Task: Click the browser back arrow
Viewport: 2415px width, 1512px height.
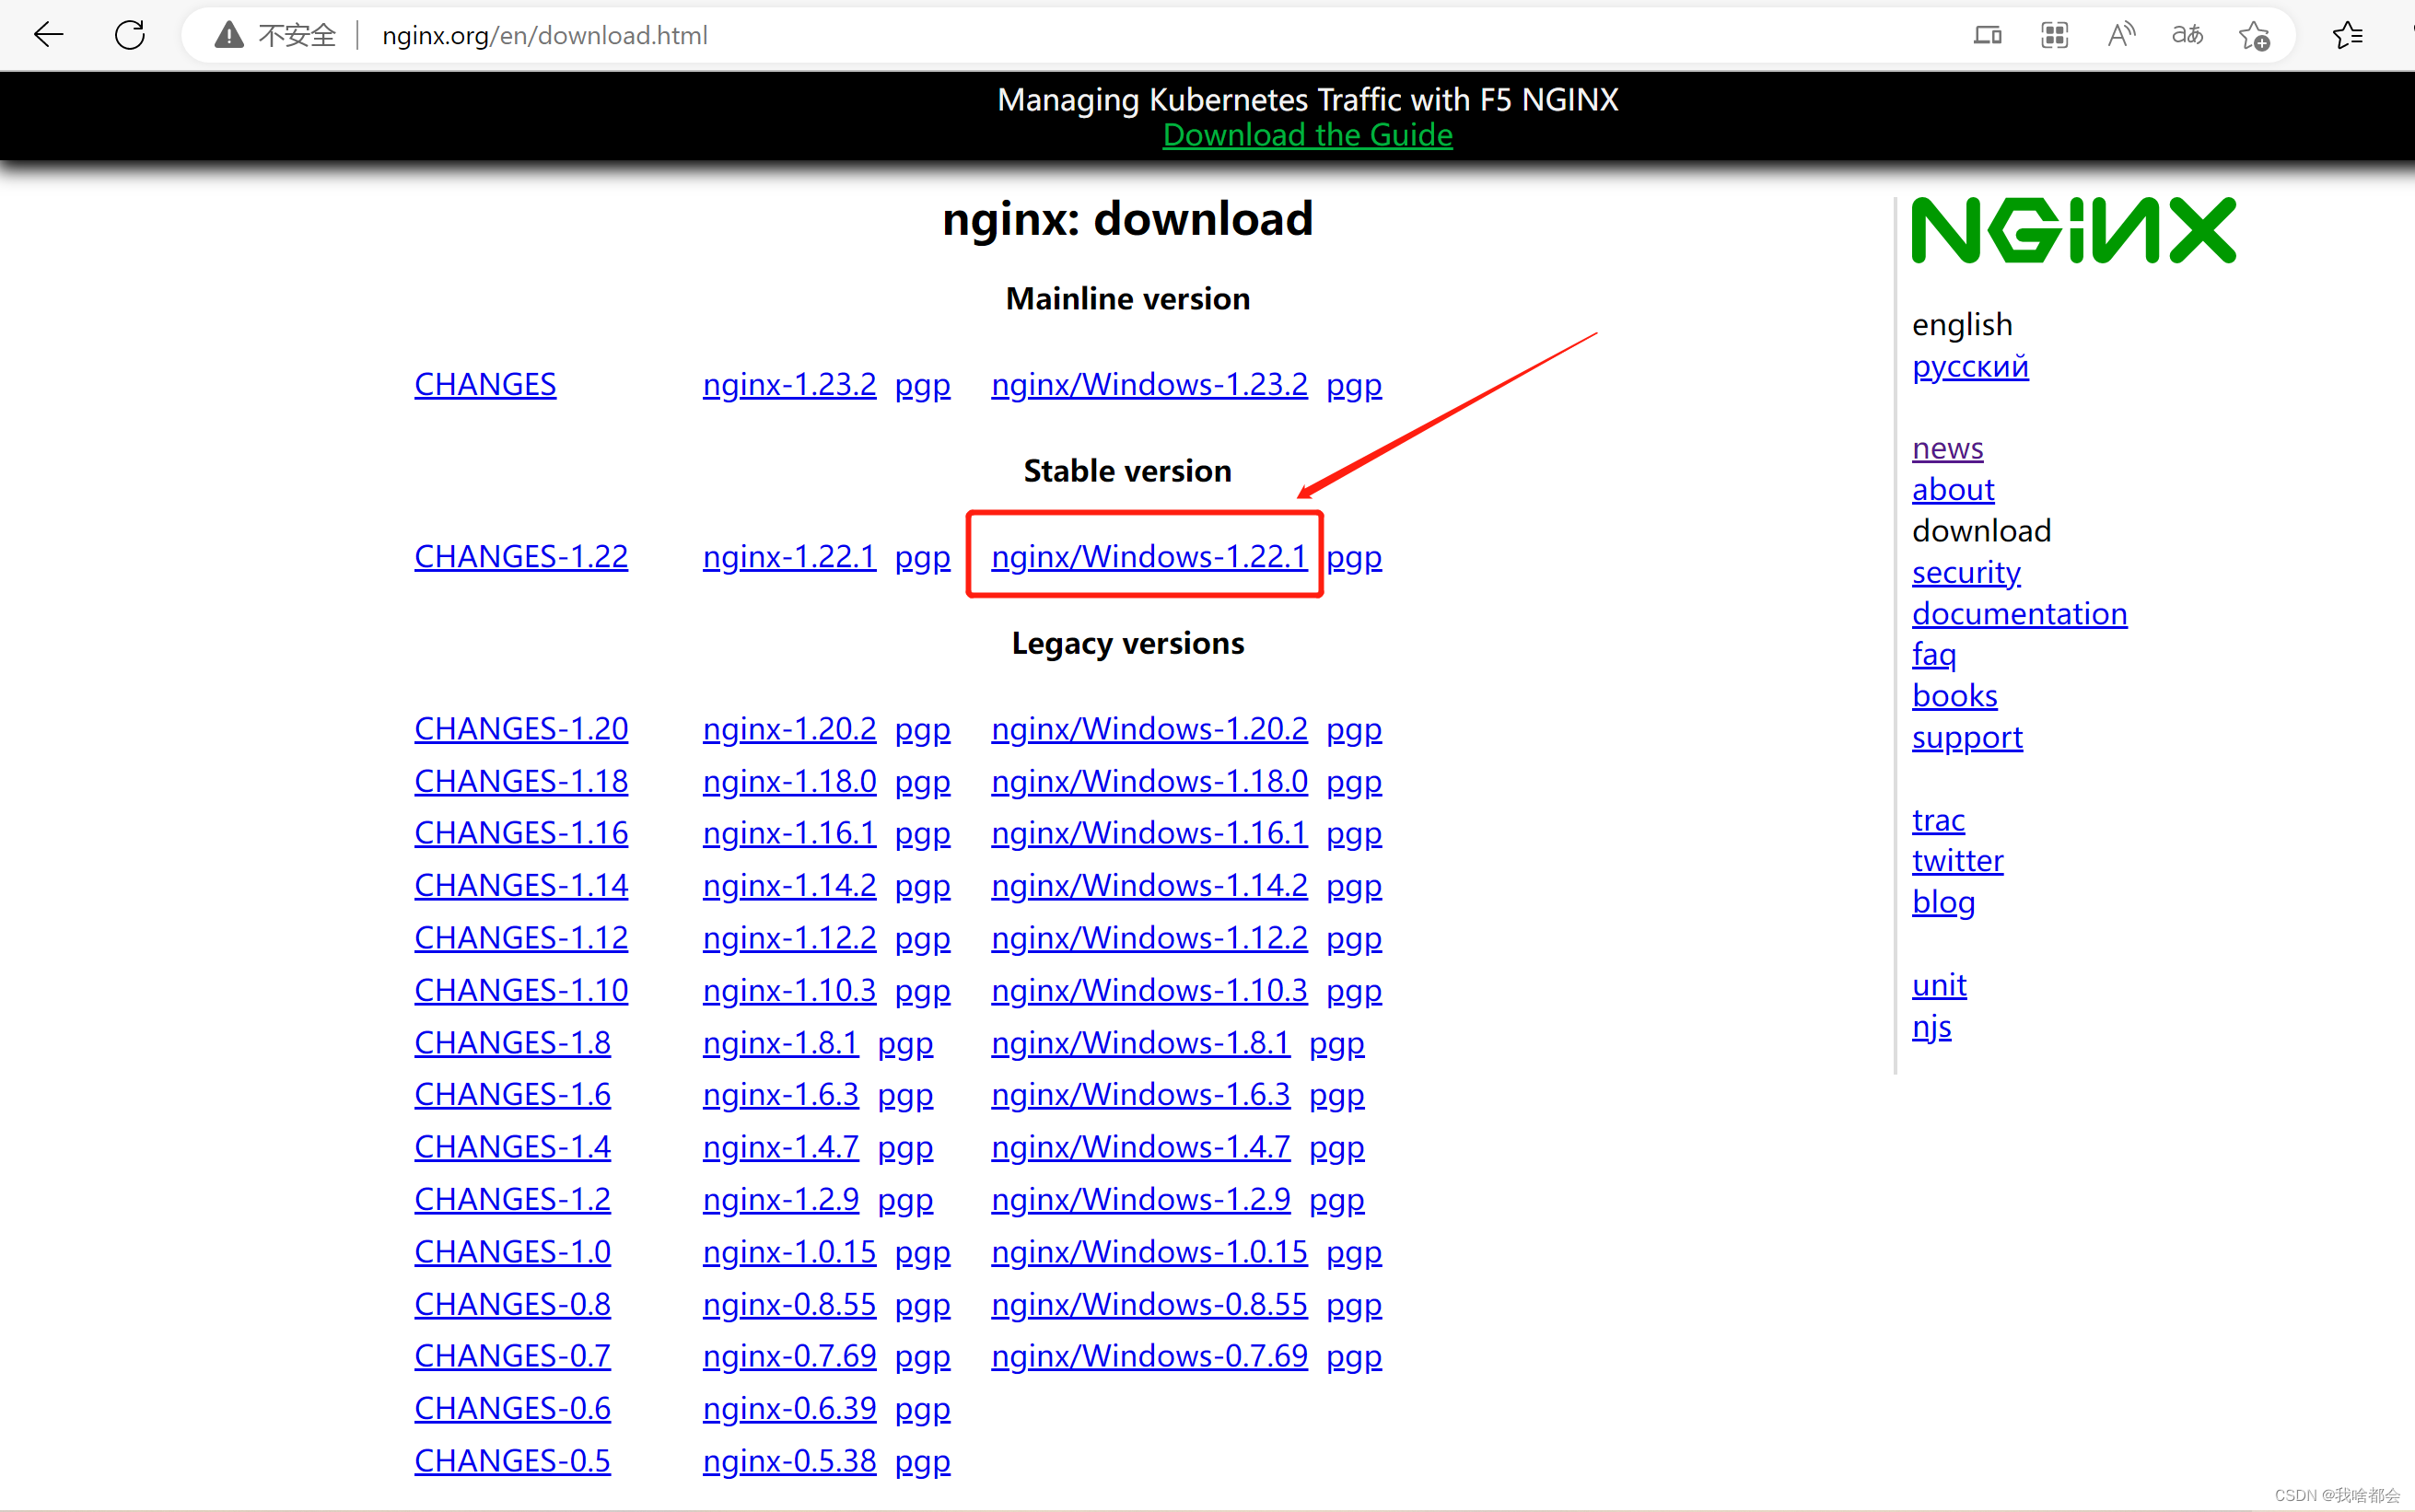Action: [48, 35]
